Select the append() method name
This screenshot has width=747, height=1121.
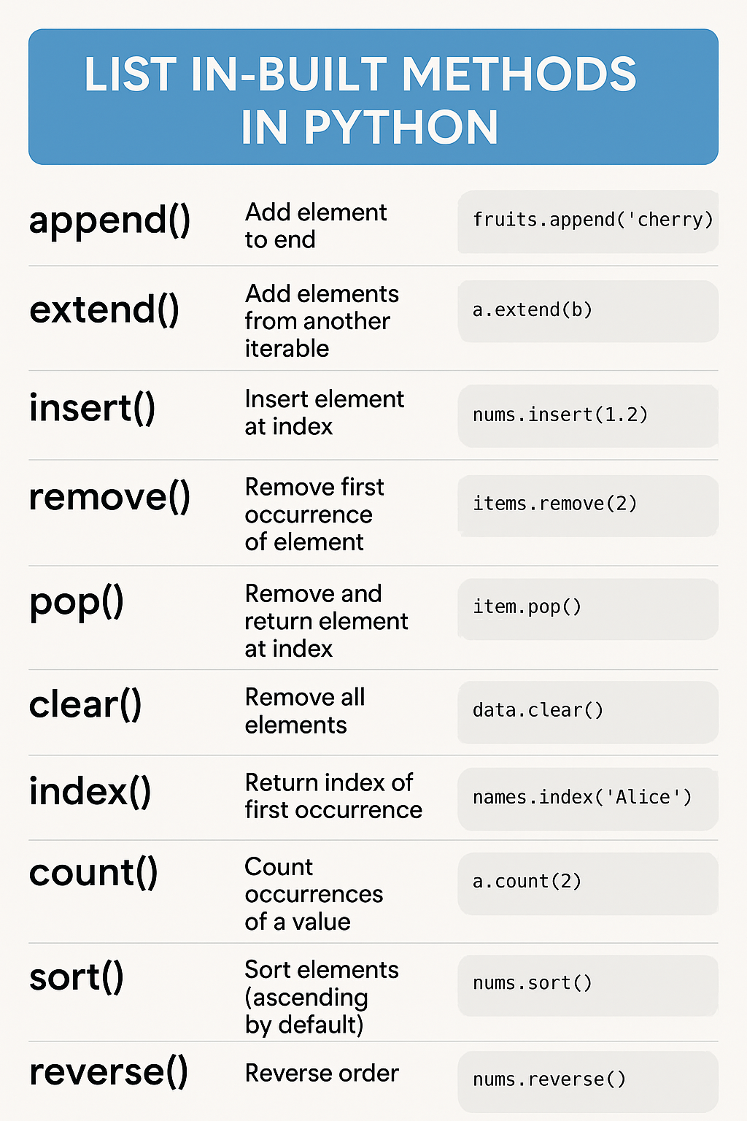pyautogui.click(x=110, y=220)
